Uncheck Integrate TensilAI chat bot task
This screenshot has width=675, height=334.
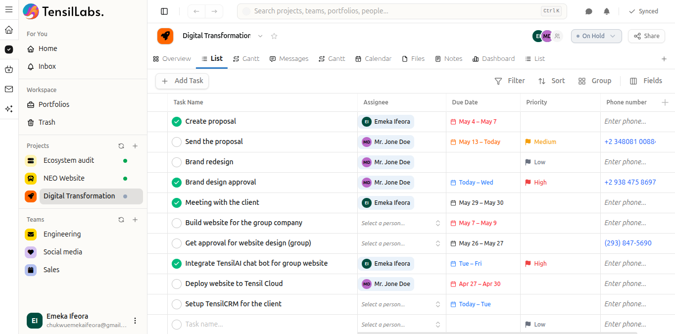coord(177,264)
